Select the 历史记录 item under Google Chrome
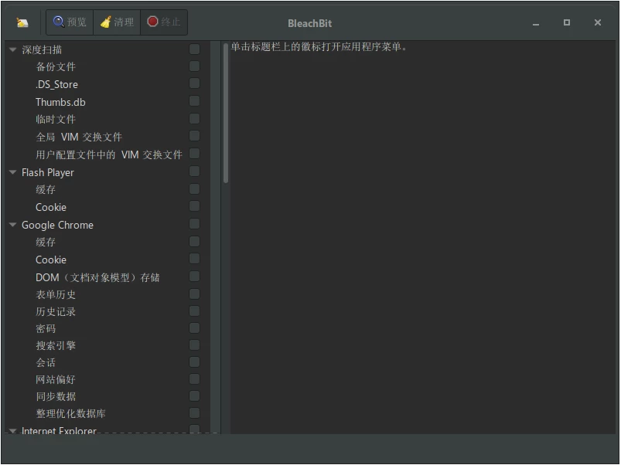This screenshot has height=465, width=621. 56,311
